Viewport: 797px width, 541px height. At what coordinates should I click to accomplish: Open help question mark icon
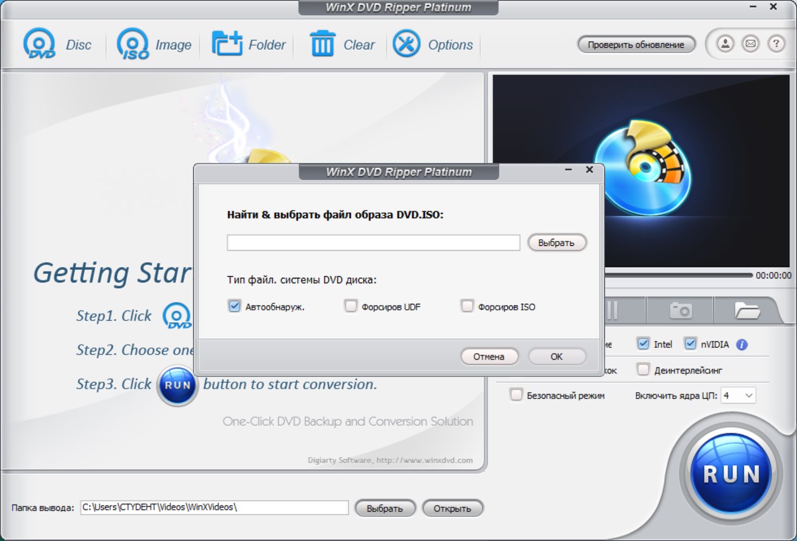[776, 44]
